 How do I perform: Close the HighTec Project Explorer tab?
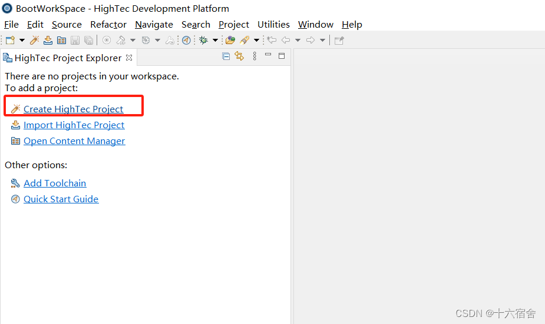tap(129, 58)
